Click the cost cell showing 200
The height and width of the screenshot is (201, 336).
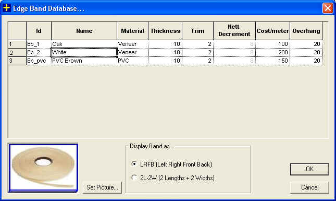point(272,52)
